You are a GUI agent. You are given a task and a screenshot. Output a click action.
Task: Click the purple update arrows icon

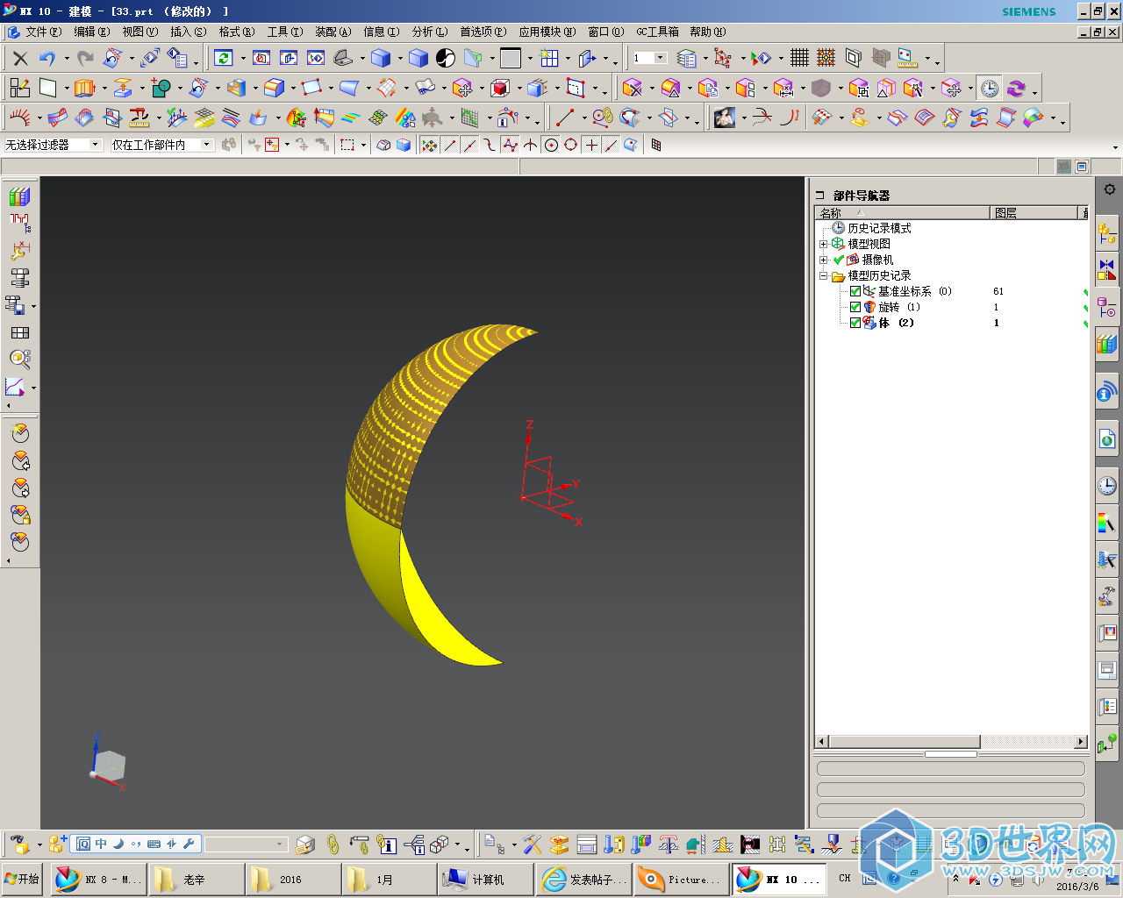pos(1016,88)
